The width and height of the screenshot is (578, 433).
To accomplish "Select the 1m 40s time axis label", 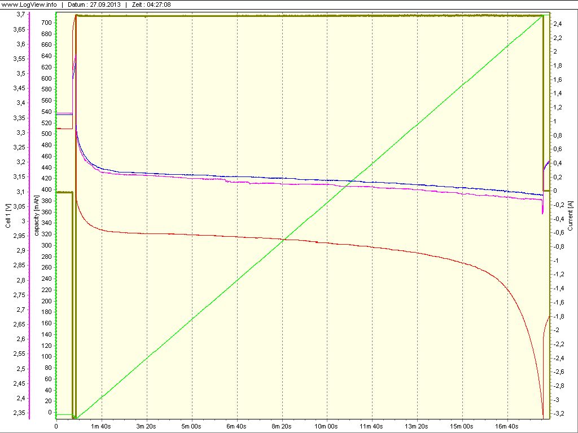I will pos(102,426).
